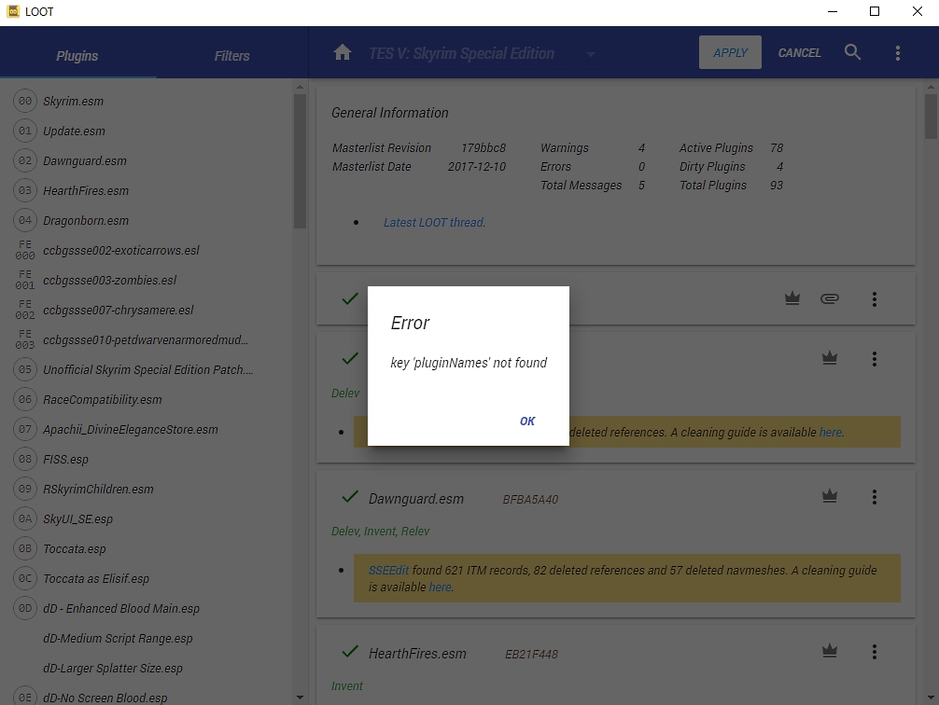
Task: Select HearthFires.esm in the sidebar list
Action: [147, 191]
